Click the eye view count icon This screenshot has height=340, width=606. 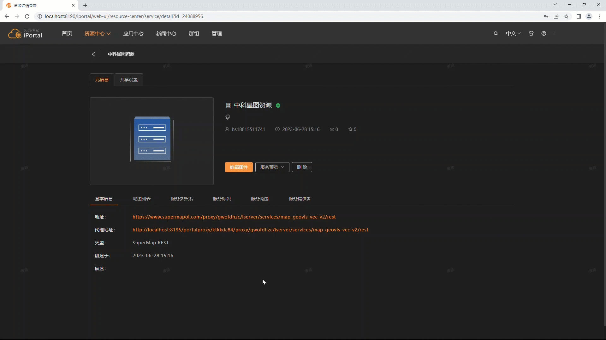pyautogui.click(x=332, y=129)
